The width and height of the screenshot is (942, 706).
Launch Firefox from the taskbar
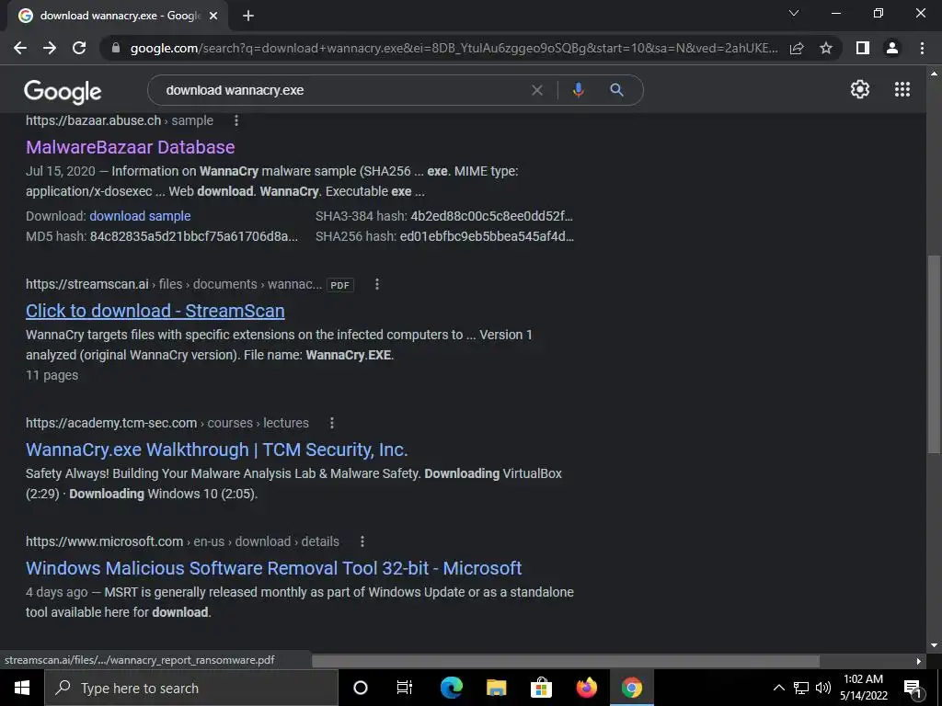[586, 688]
